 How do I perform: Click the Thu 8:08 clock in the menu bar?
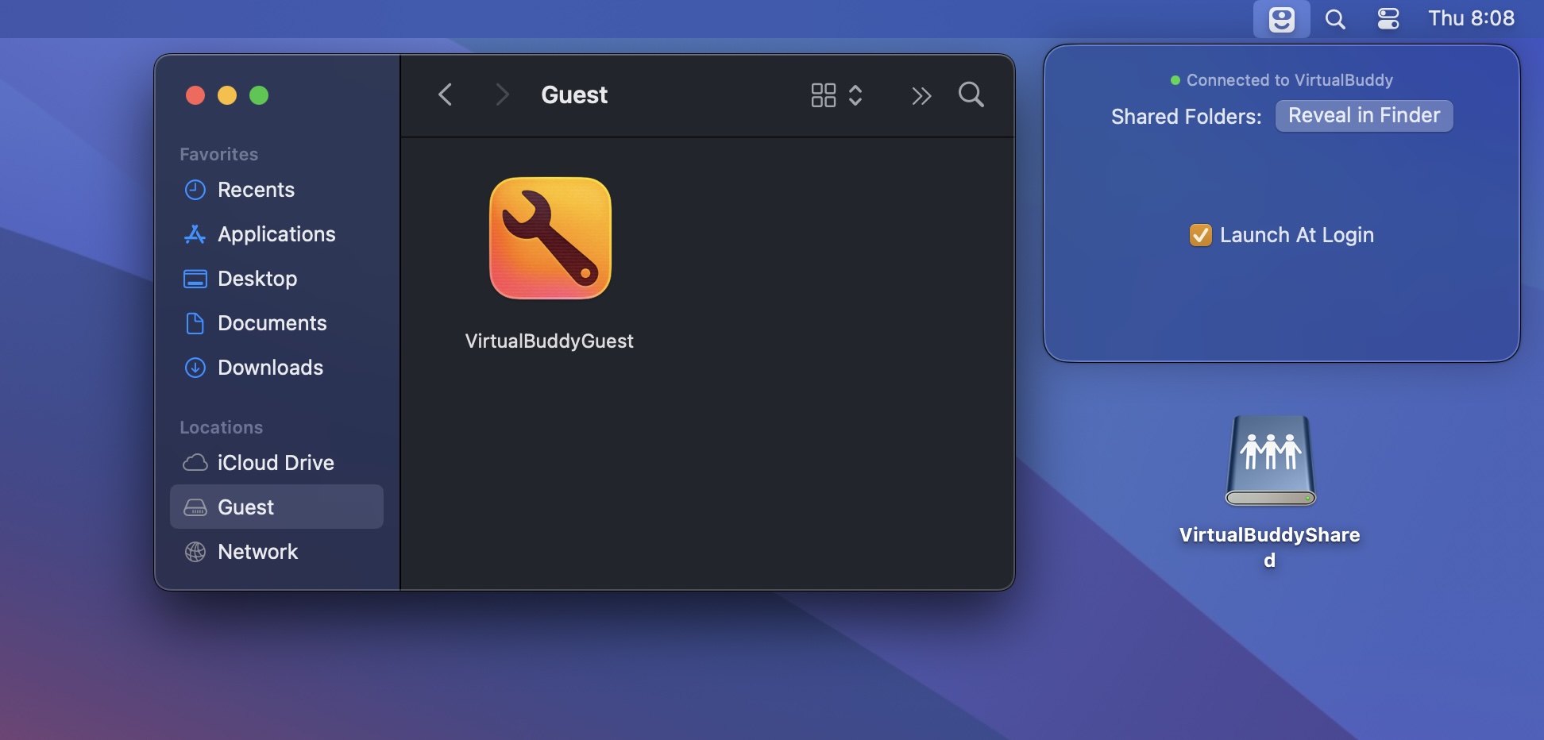(1472, 18)
